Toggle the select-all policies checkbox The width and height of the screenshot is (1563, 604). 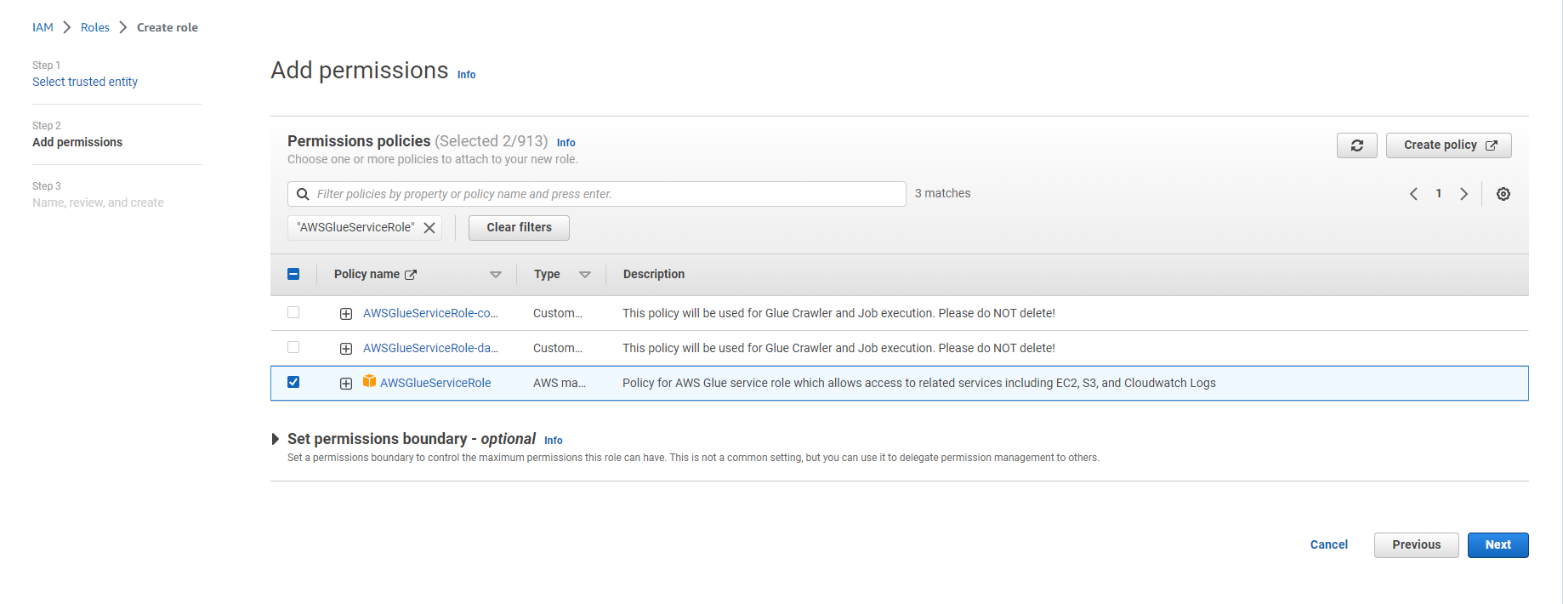pyautogui.click(x=293, y=274)
